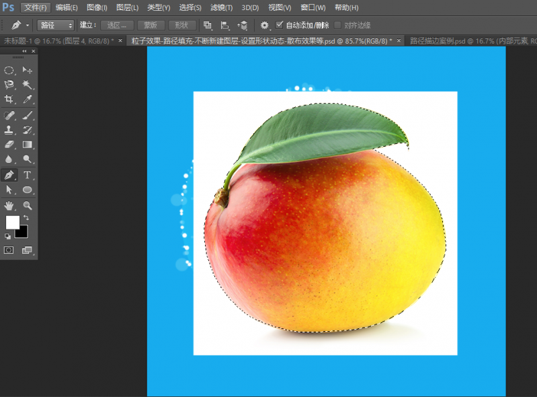Choose the Eyedropper tool
This screenshot has width=537, height=397.
point(28,100)
